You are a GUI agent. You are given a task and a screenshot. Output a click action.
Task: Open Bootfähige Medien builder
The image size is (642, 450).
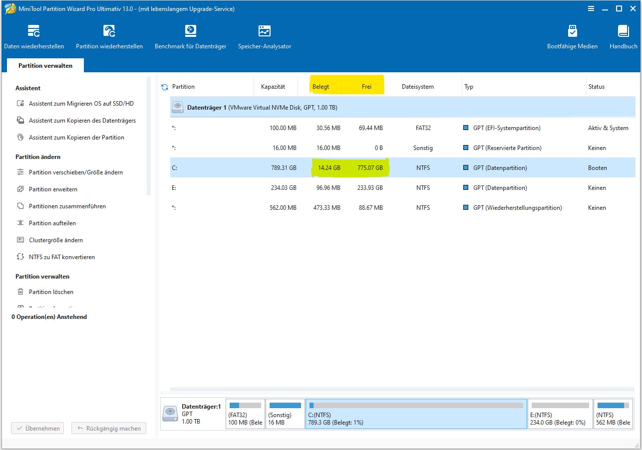pos(572,37)
